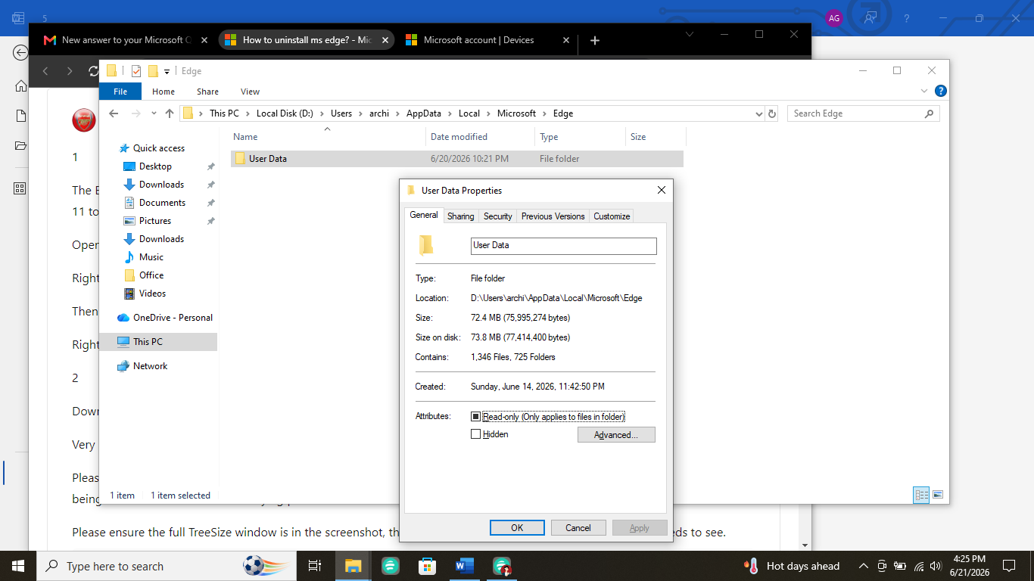Refresh the Edge folder view
Screen dimensions: 1034x581
[772, 113]
